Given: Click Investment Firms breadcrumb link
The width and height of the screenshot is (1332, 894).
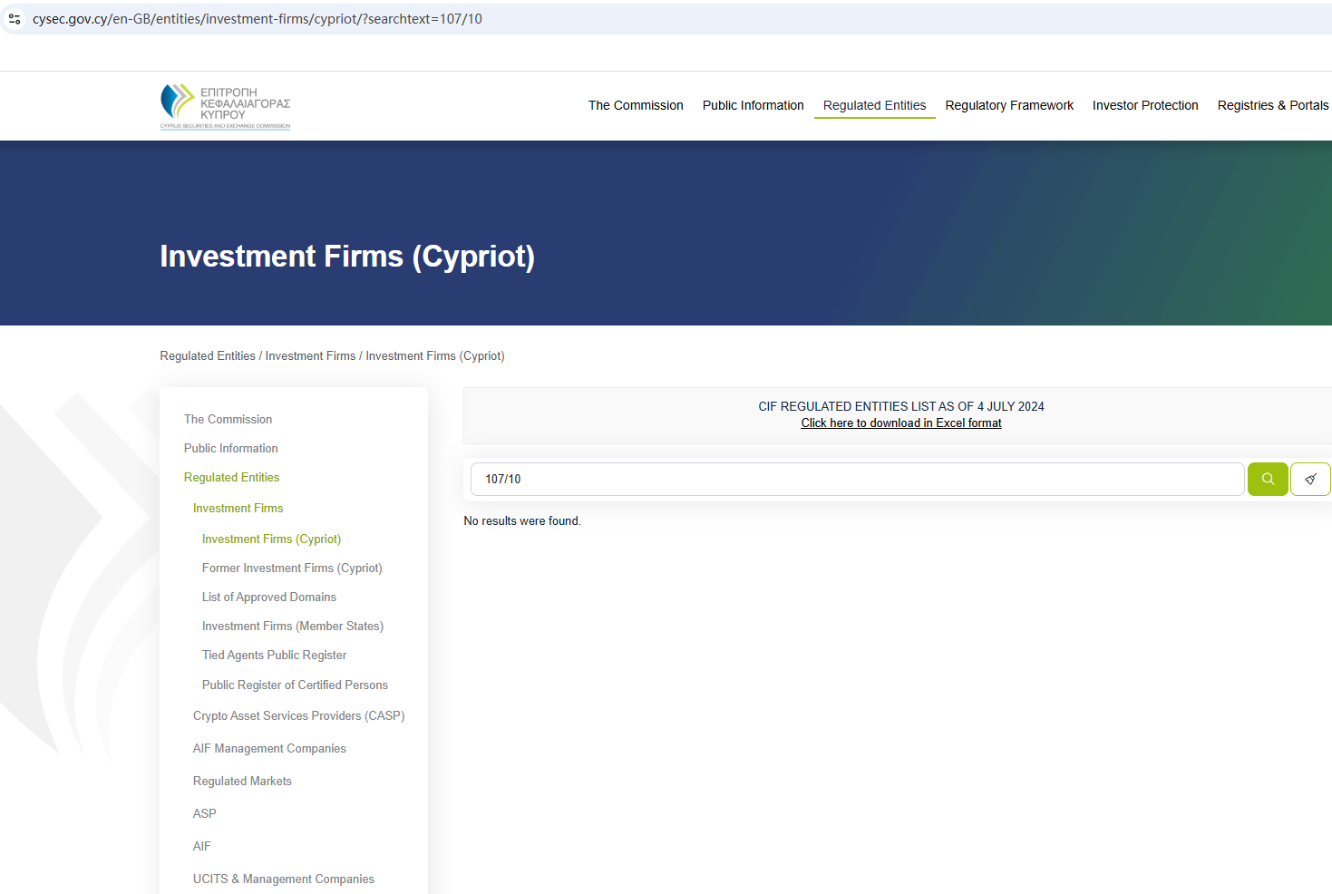Looking at the screenshot, I should point(310,356).
